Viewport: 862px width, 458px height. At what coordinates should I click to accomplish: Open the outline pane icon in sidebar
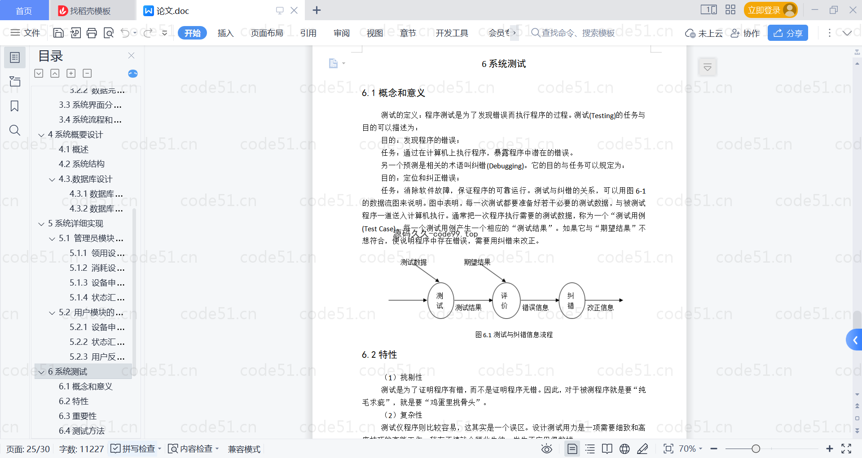[15, 57]
